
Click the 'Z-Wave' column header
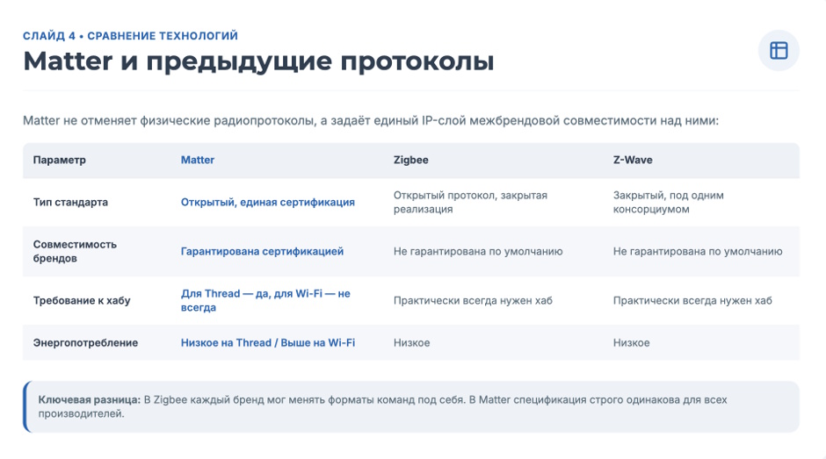633,160
